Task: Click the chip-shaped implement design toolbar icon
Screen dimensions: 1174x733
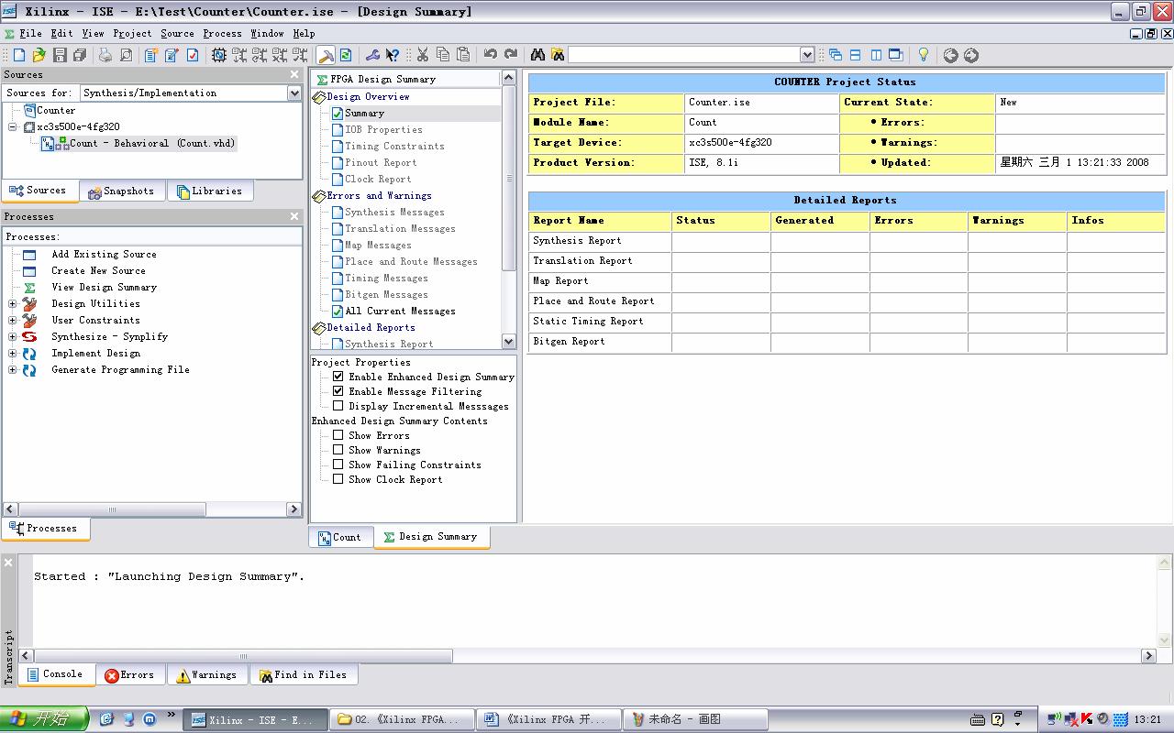Action: tap(219, 55)
